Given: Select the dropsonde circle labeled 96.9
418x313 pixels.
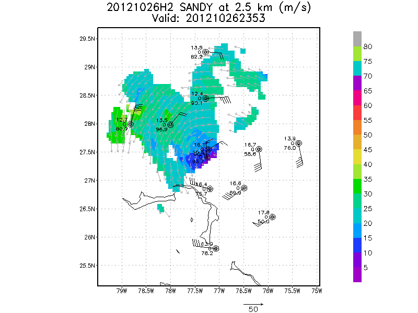Looking at the screenshot, I should click(x=171, y=125).
